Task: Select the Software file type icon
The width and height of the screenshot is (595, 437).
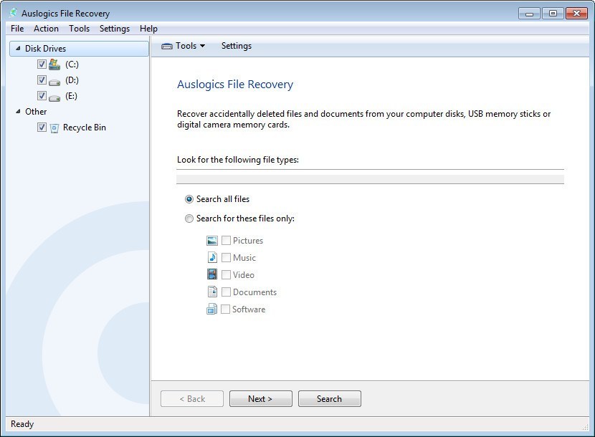Action: point(211,309)
